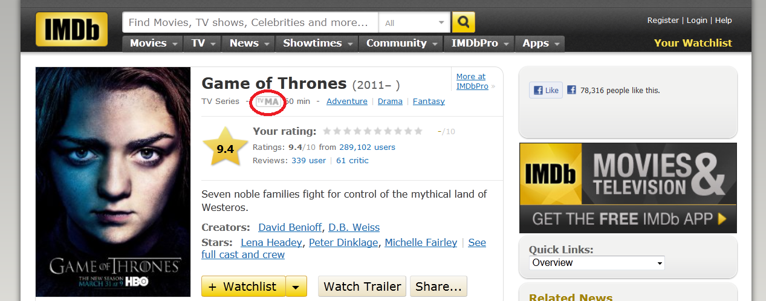Open the Quick Links Overview dropdown
The height and width of the screenshot is (301, 766).
597,263
